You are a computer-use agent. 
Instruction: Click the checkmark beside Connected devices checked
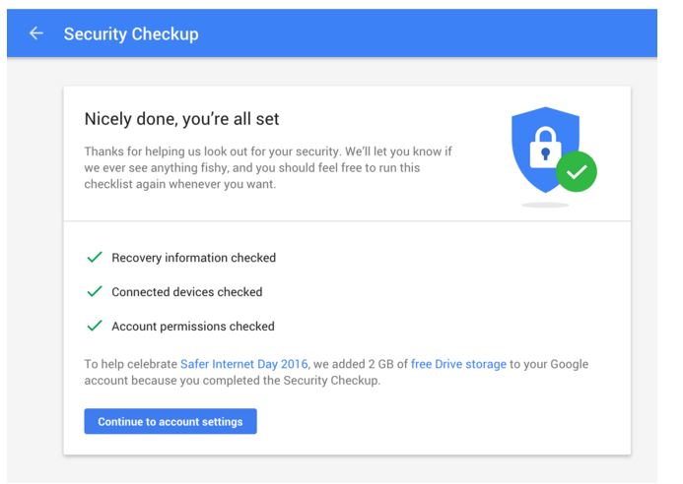(95, 292)
